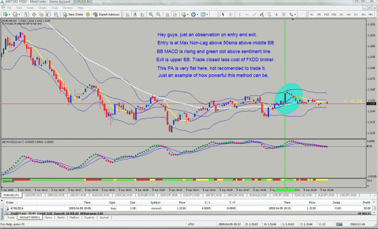This screenshot has height=229, width=378.
Task: Switch to the H4 timeframe
Action: tap(348, 15)
